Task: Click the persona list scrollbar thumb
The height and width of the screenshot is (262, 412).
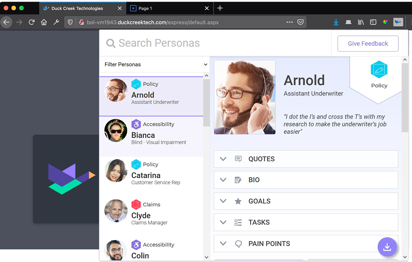Action: tap(207, 103)
